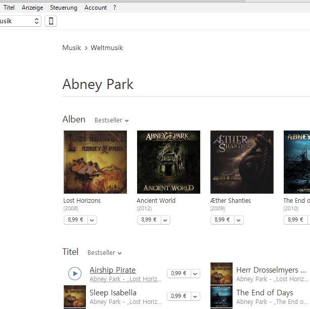This screenshot has width=310, height=309.
Task: Open the Sleep Isabella song title
Action: tap(113, 293)
